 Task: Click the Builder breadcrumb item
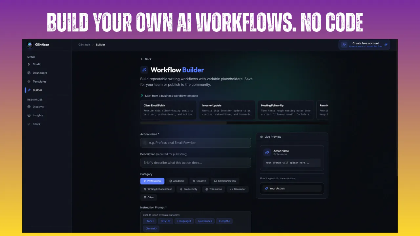tap(100, 45)
